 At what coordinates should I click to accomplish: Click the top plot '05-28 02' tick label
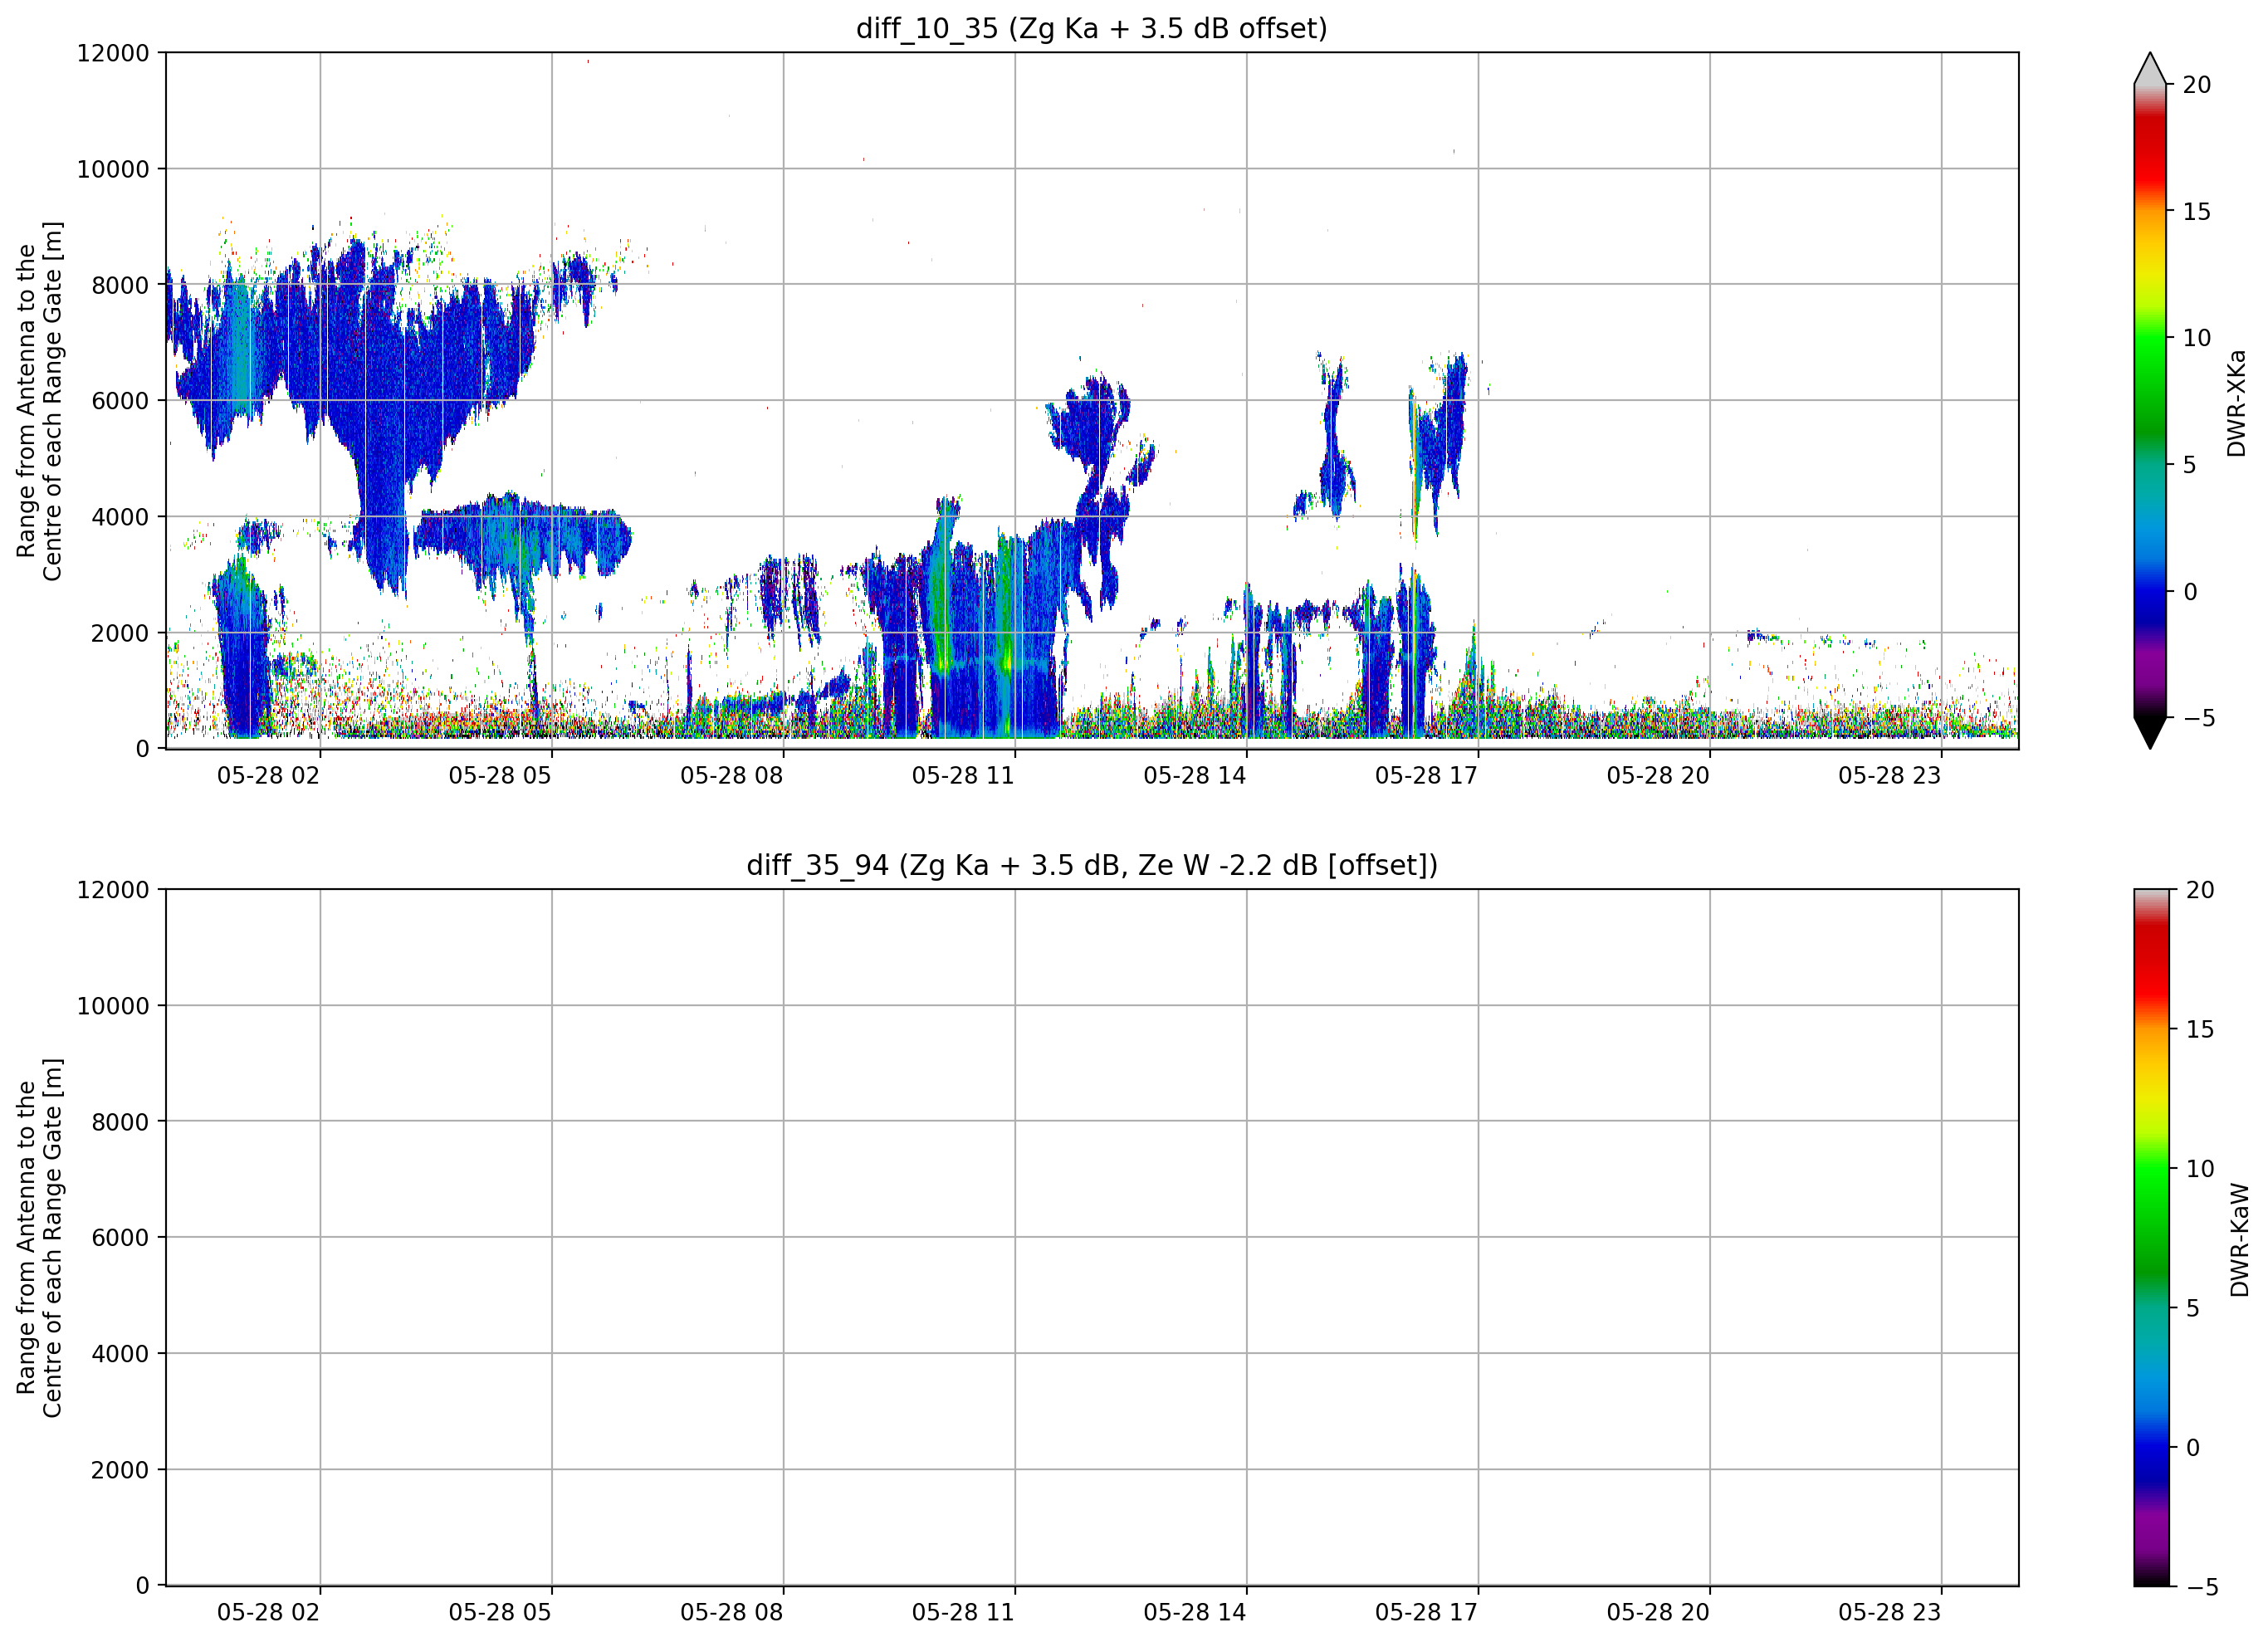coord(268,776)
